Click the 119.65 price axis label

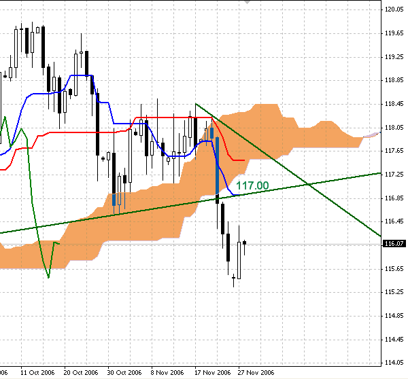[394, 33]
